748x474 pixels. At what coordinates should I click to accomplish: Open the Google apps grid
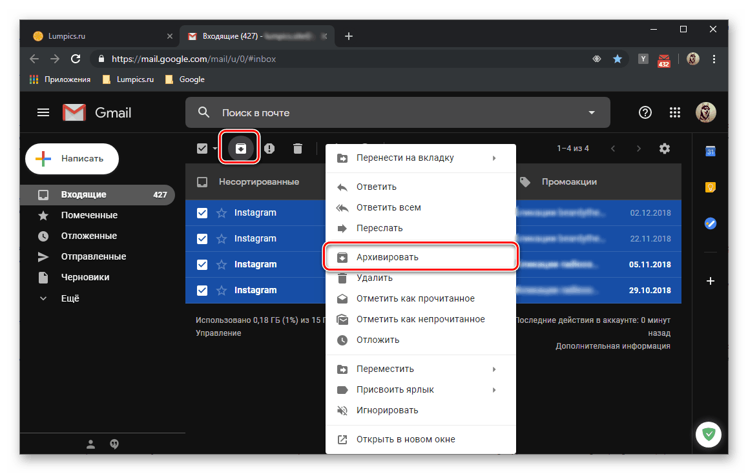pos(675,112)
